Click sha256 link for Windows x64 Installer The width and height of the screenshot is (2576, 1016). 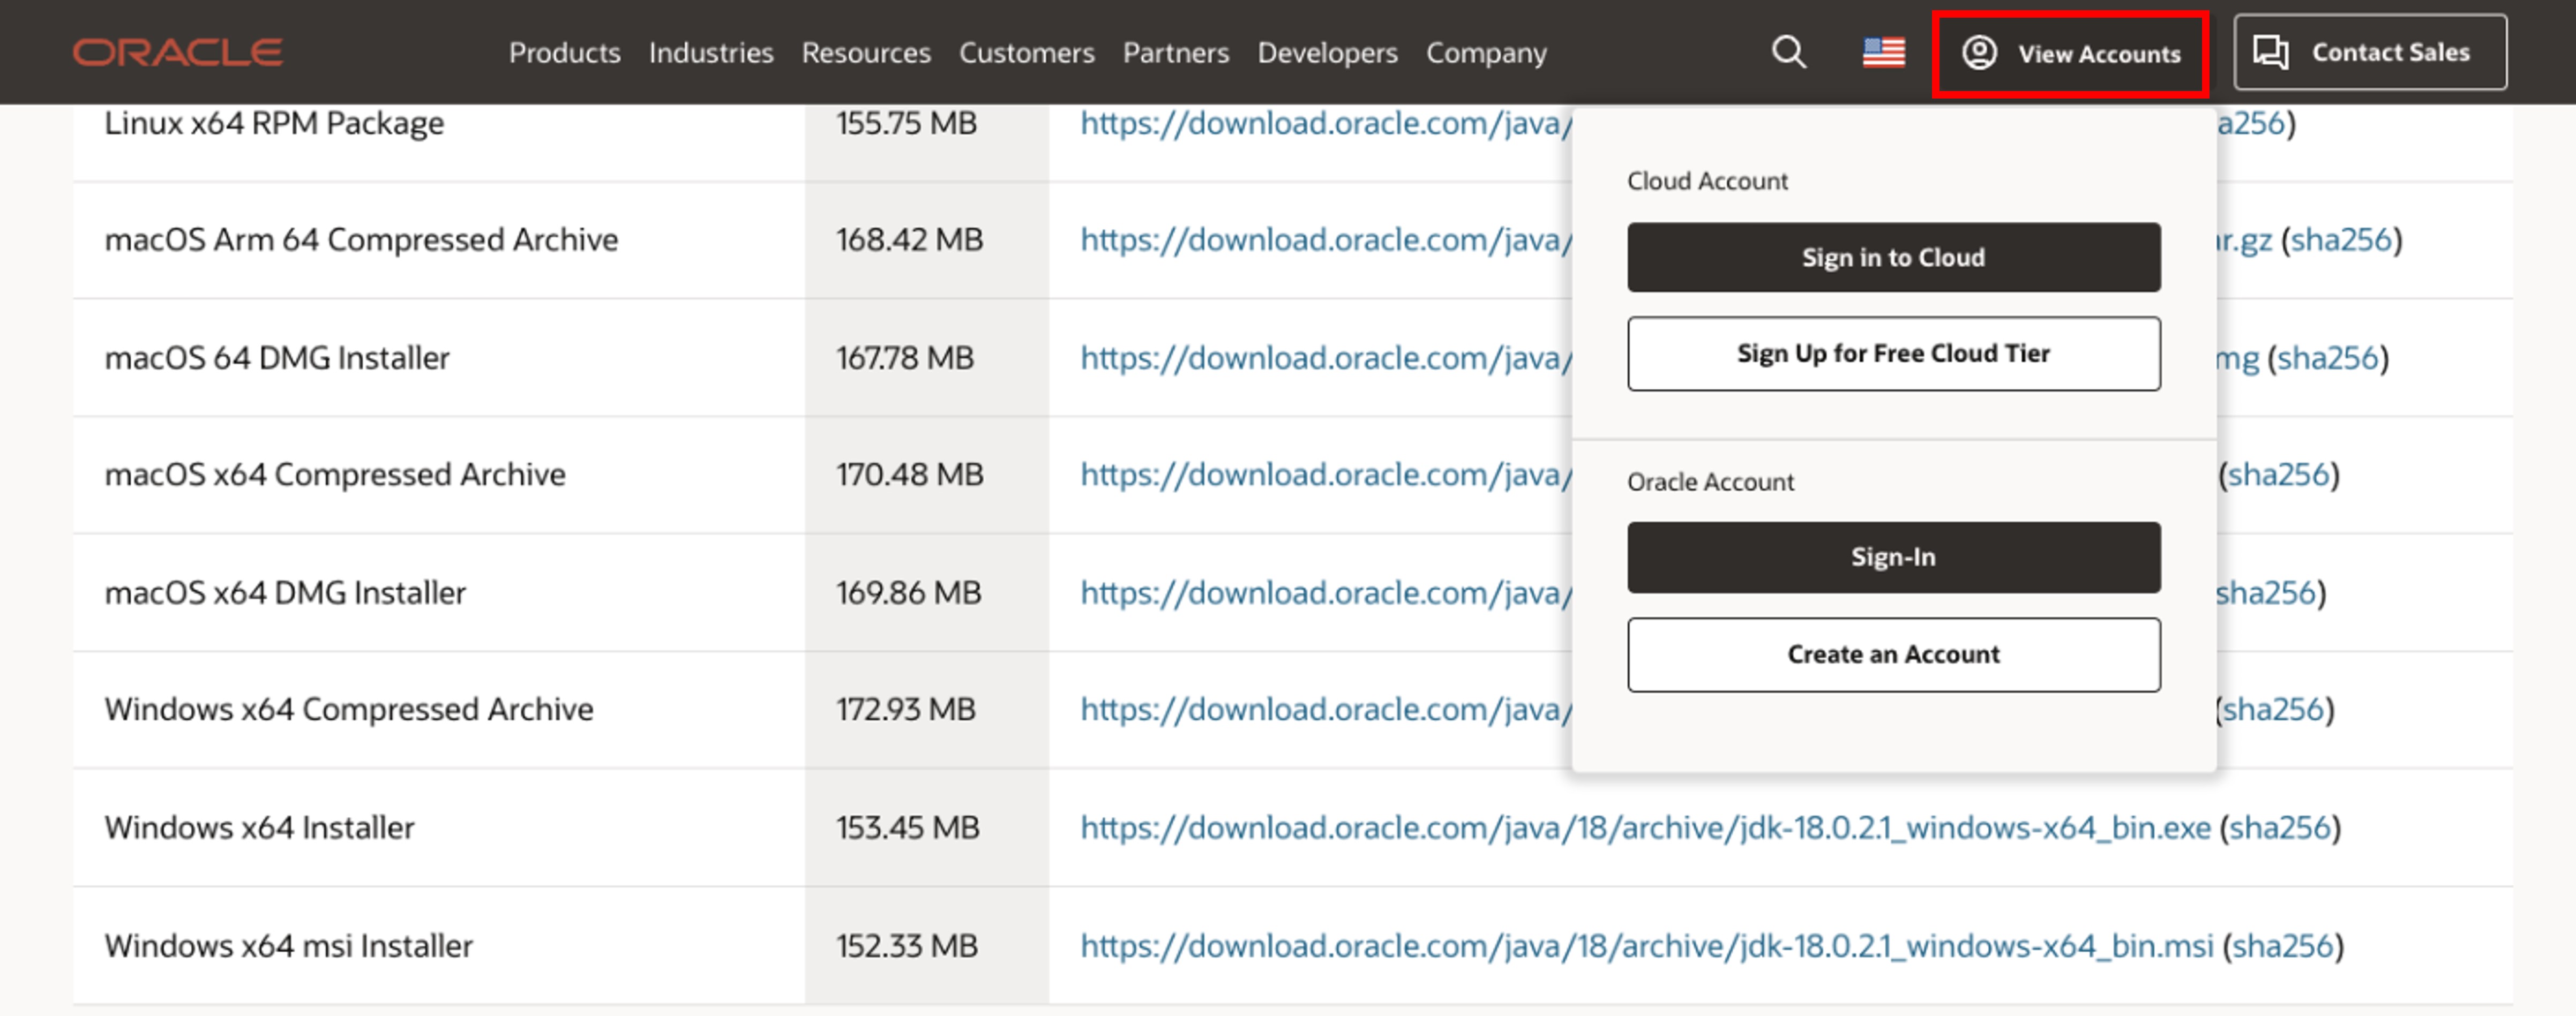pos(2280,828)
